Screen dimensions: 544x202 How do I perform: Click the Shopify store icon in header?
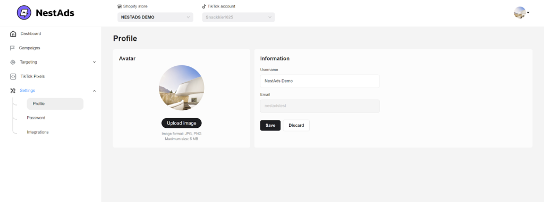pos(120,6)
